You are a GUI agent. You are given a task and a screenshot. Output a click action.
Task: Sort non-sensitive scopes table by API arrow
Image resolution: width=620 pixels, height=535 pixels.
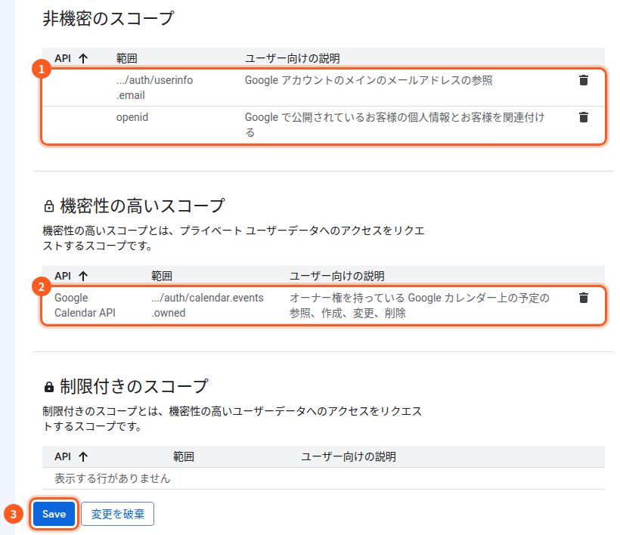coord(83,58)
